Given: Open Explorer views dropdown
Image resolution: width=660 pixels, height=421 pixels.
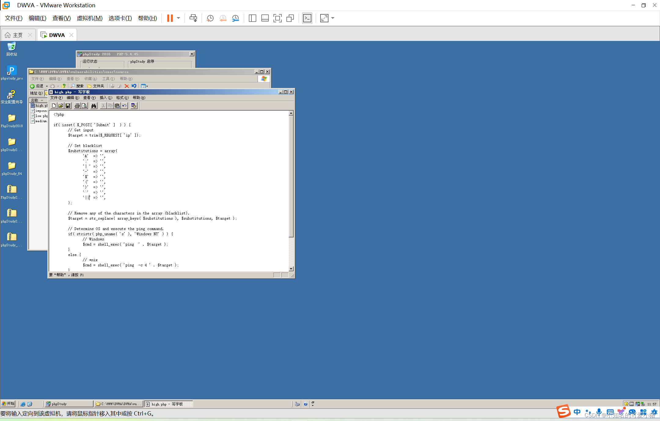Looking at the screenshot, I should point(145,86).
